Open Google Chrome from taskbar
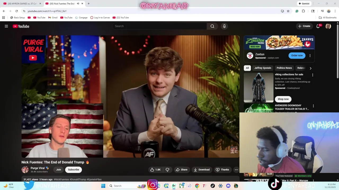This screenshot has width=339, height=190. tap(197, 186)
